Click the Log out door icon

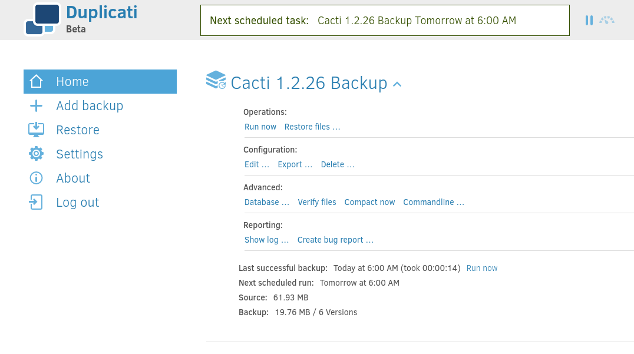tap(36, 202)
